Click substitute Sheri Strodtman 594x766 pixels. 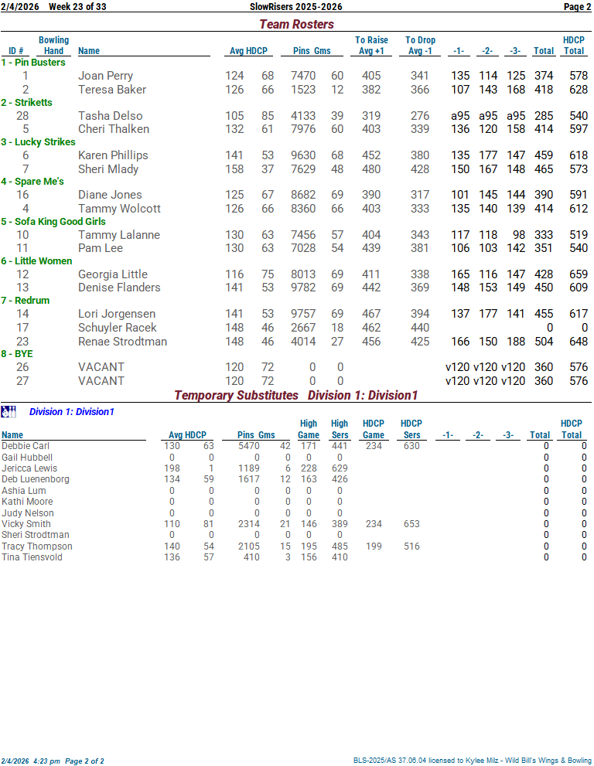tap(36, 535)
